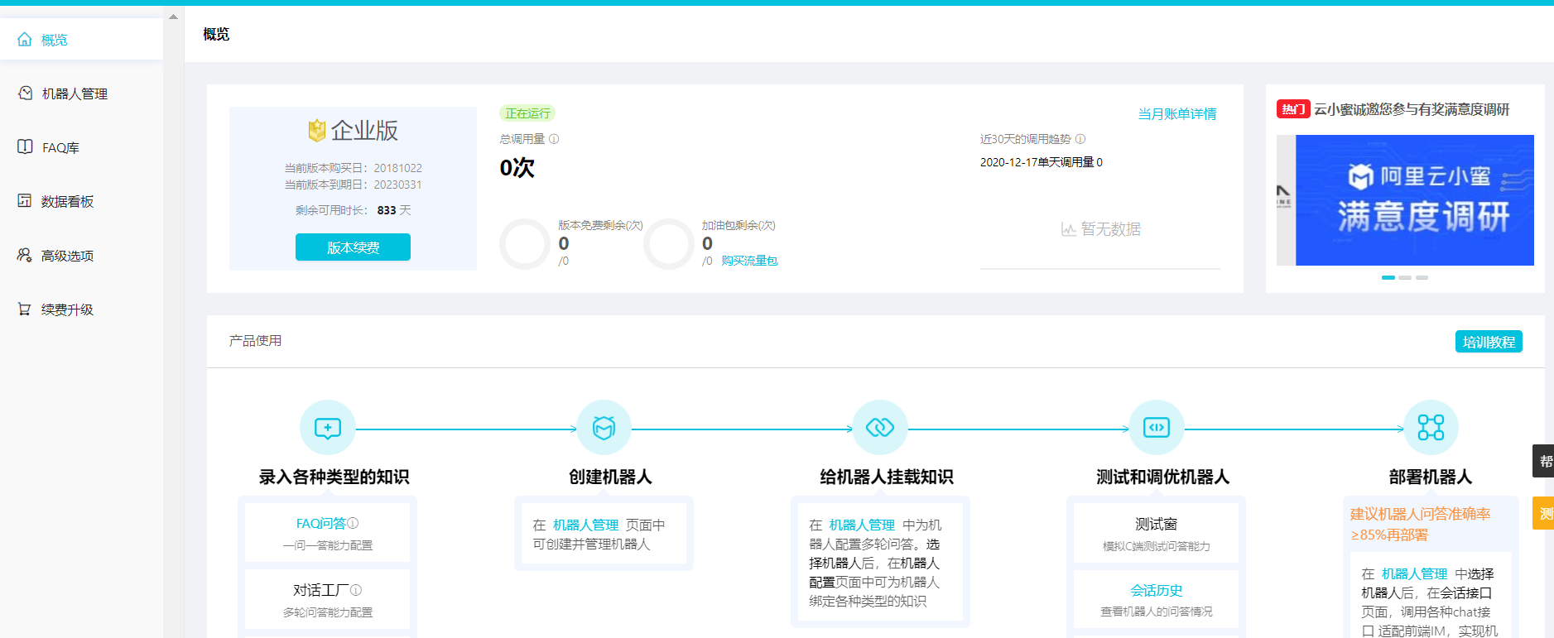Click info icon next to 总调用量
This screenshot has width=1554, height=638.
click(x=554, y=139)
